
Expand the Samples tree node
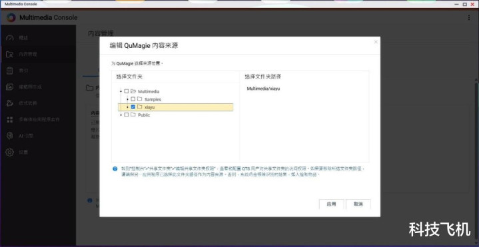coord(127,99)
